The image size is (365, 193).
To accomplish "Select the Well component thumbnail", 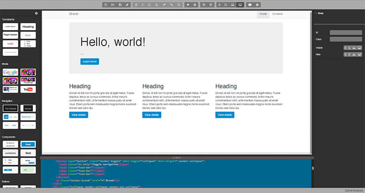I will point(28,153).
